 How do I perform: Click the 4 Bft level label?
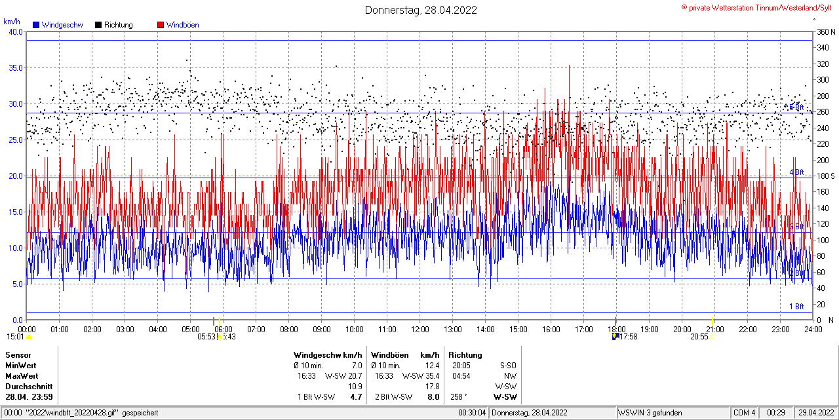796,172
